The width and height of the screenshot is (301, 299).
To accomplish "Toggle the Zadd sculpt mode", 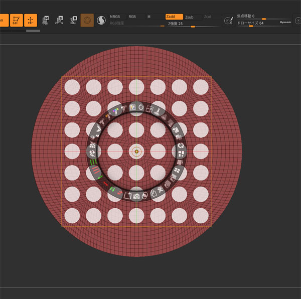I will coord(174,17).
